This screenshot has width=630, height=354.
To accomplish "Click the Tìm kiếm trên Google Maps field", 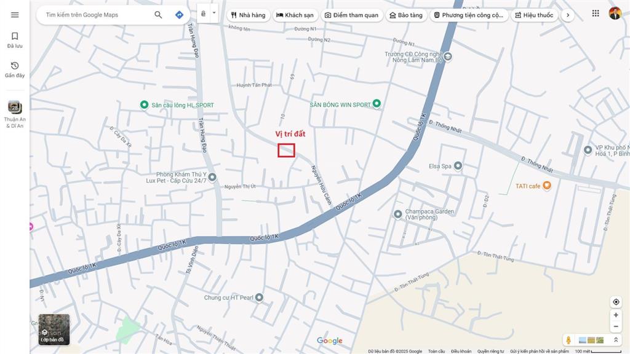I will point(95,15).
